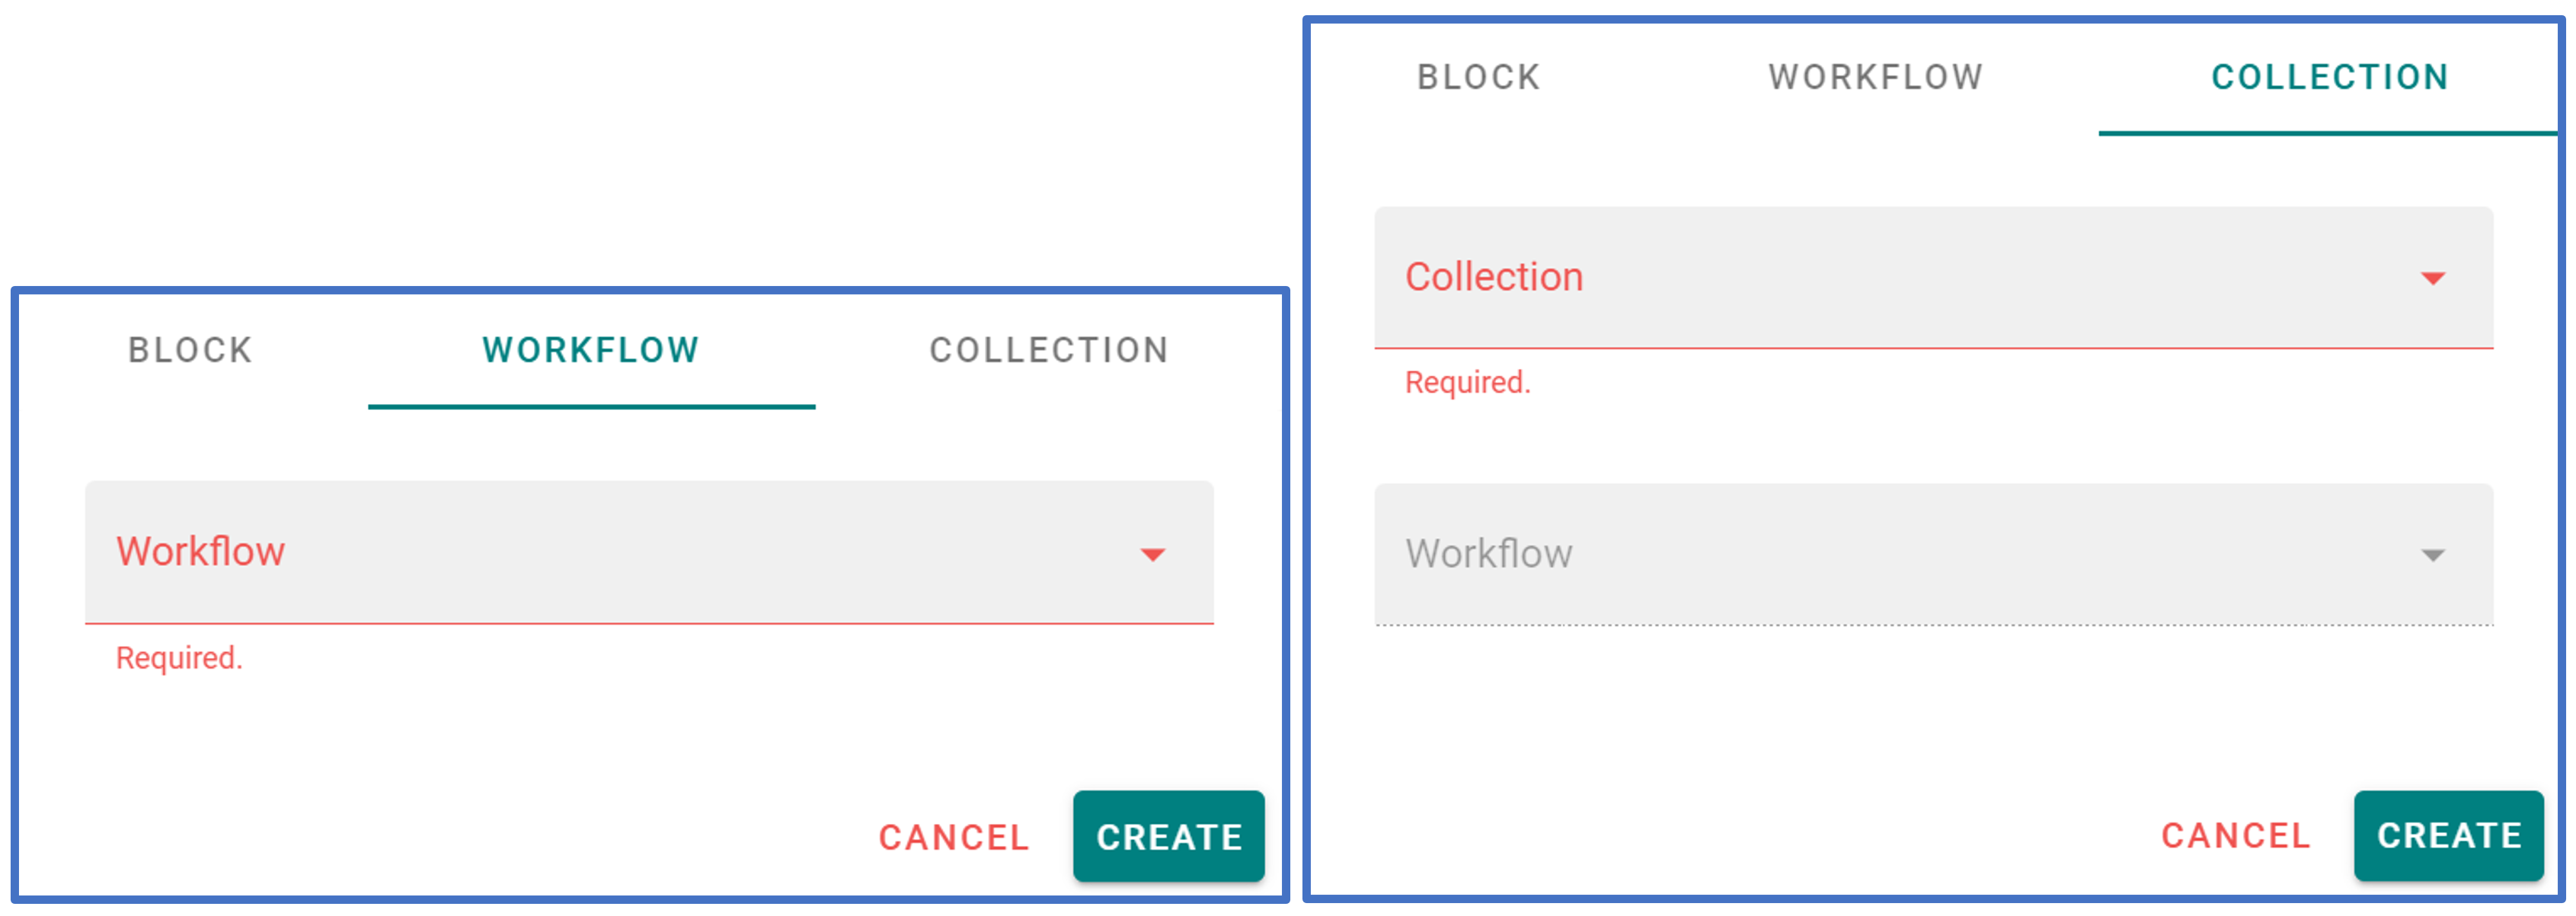Click the red "Collection" label inside the required field
Screen dimensions: 2576x916
click(1494, 278)
